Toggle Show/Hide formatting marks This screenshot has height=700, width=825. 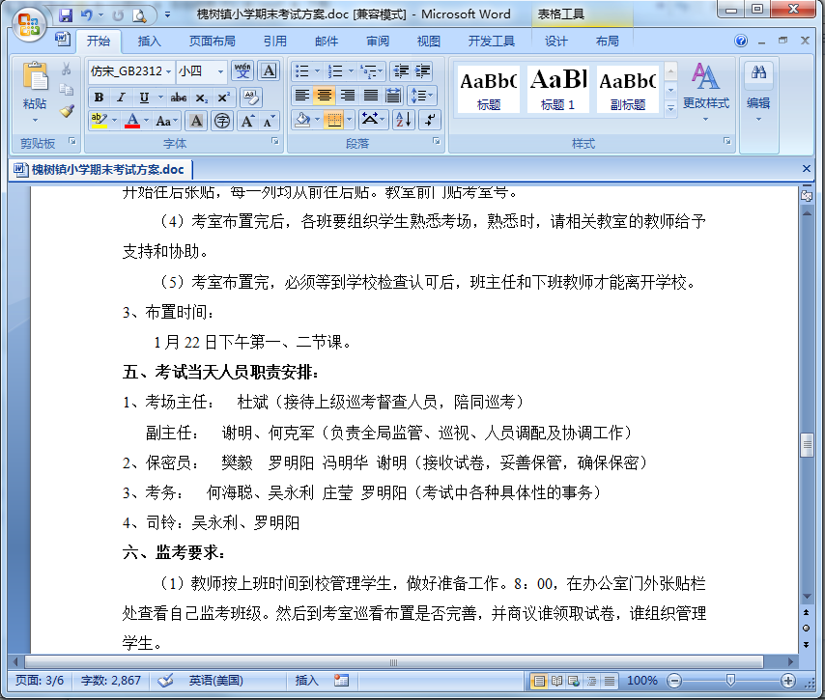pos(429,120)
